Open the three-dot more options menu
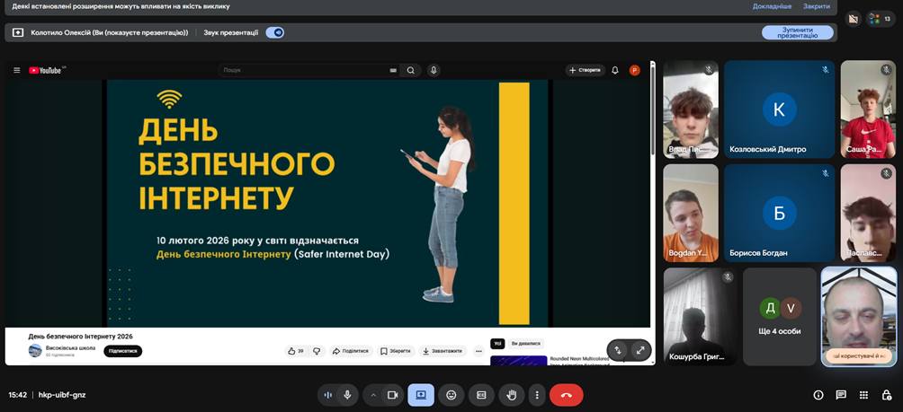The image size is (903, 412). tap(537, 395)
